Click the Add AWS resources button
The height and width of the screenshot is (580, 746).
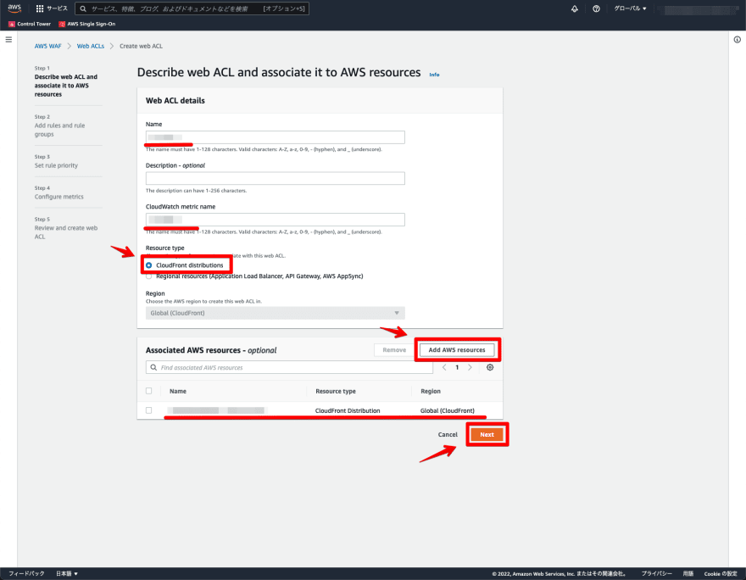click(x=457, y=349)
